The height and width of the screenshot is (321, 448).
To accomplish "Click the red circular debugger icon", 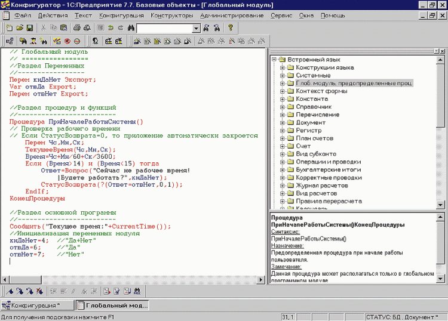I will click(67, 41).
